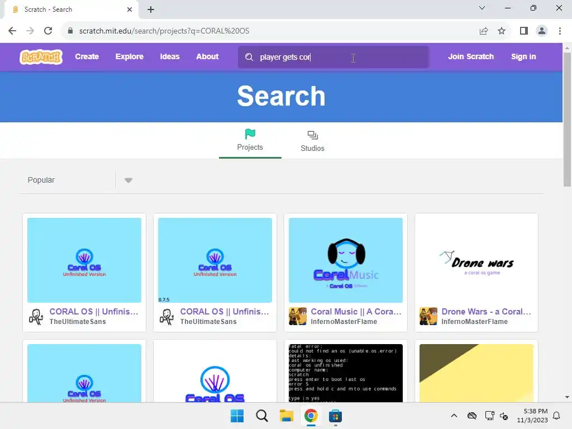Click Join Scratch
This screenshot has height=429, width=572.
(471, 56)
